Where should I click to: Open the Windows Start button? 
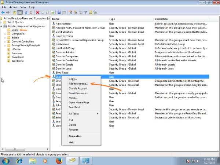pyautogui.click(x=5, y=161)
